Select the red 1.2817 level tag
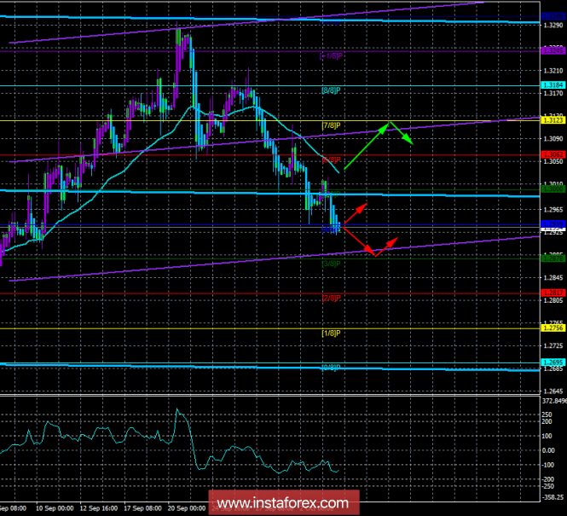This screenshot has width=567, height=516. click(553, 293)
